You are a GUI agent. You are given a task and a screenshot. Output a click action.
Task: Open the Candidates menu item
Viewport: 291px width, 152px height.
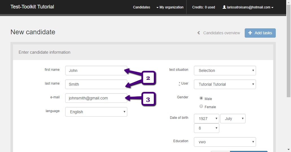pos(142,7)
